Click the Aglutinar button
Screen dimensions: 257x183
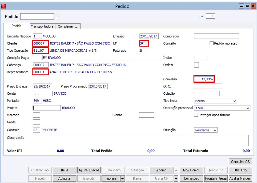click(65, 178)
